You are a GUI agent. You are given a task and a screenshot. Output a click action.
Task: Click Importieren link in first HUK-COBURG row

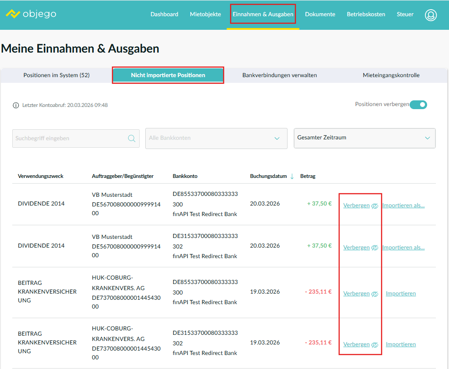tap(400, 294)
